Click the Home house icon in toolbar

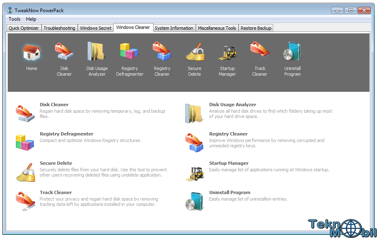(x=31, y=52)
